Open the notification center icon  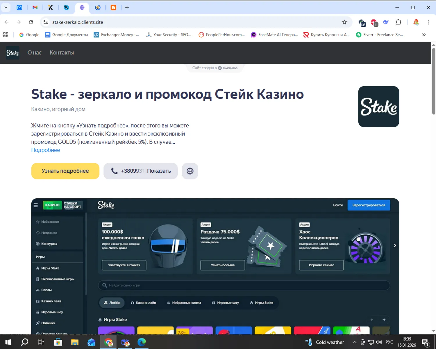pyautogui.click(x=426, y=343)
